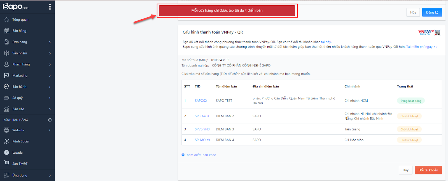Viewport: 448px width, 181px height.
Task: Click the Sổ quỹ cash icon
Action: (x=6, y=98)
